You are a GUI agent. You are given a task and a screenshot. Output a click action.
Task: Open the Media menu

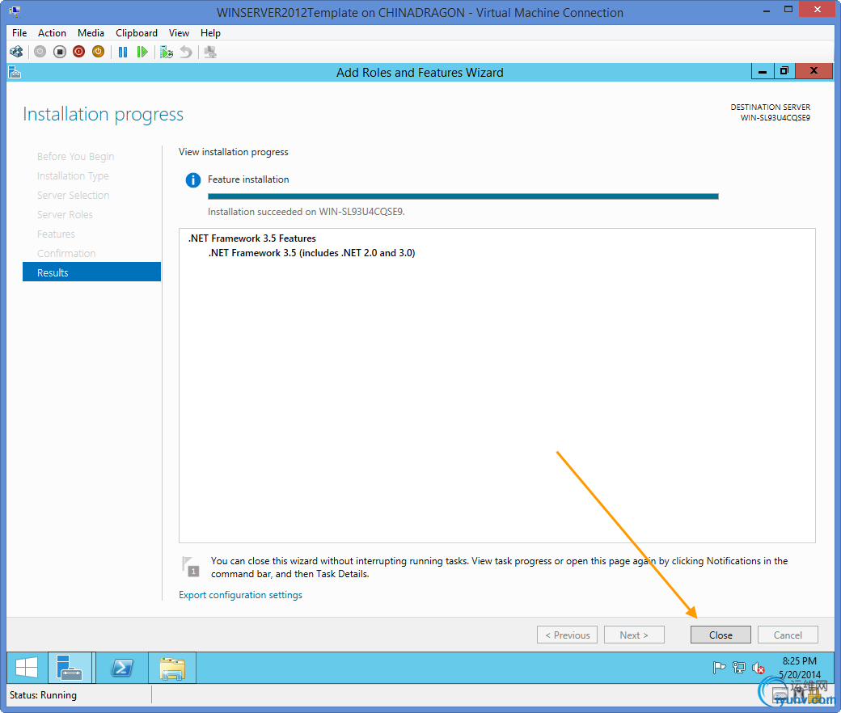point(91,33)
